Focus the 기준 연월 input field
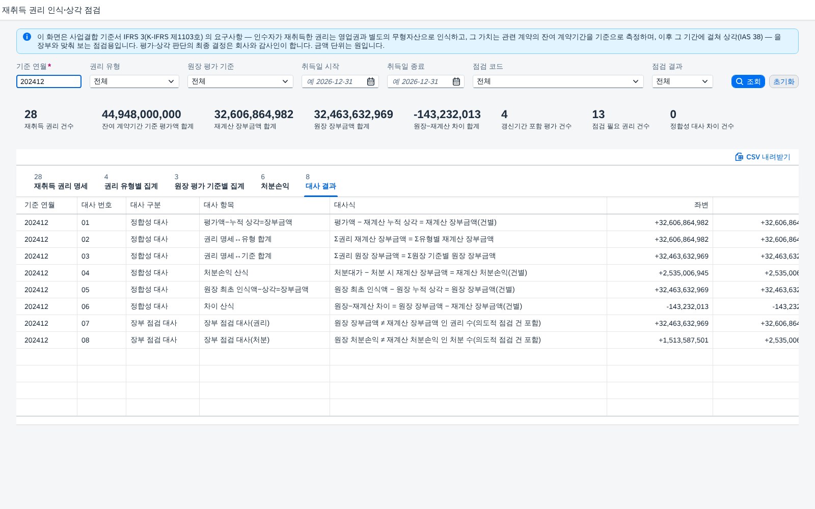815x509 pixels. click(49, 81)
